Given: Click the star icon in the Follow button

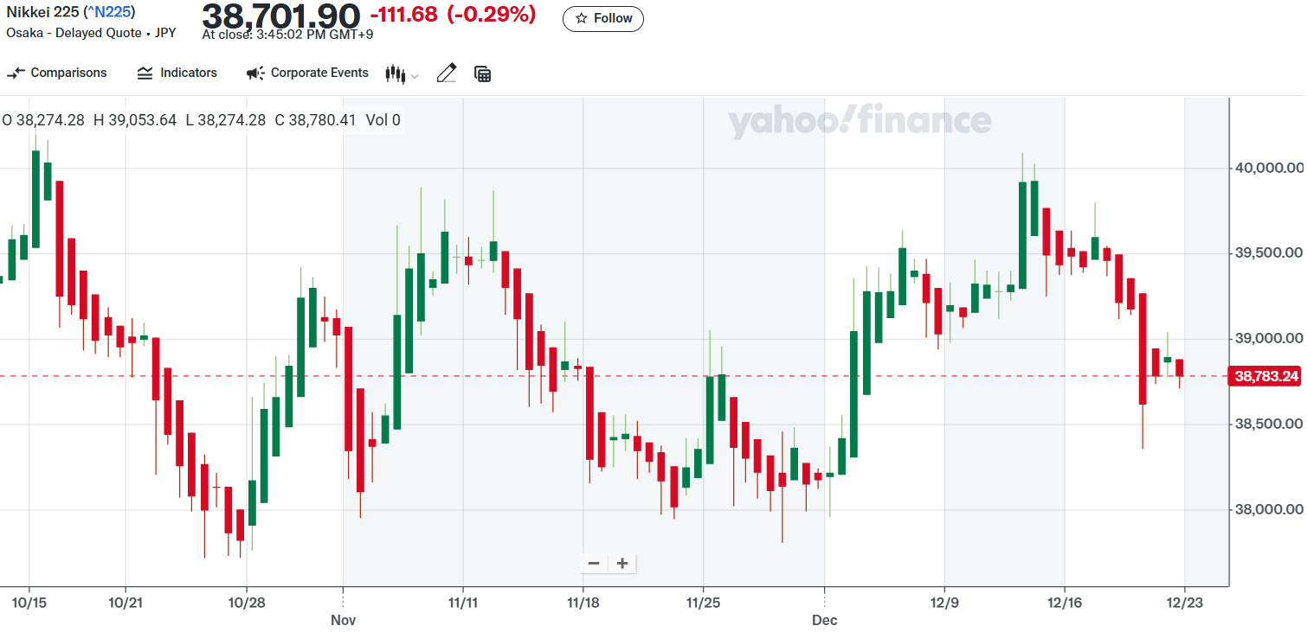Looking at the screenshot, I should 582,18.
